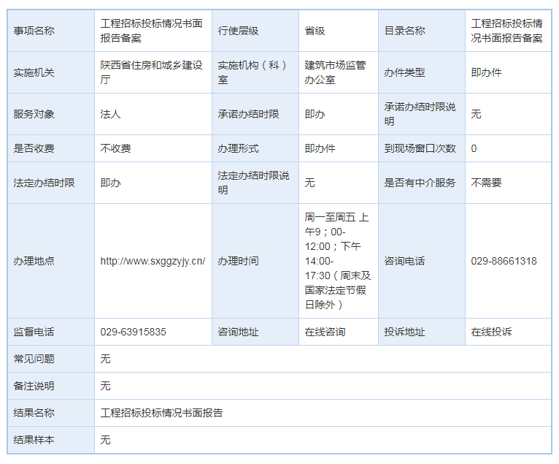
Task: Click the 常见问题 row label
Action: tap(34, 359)
